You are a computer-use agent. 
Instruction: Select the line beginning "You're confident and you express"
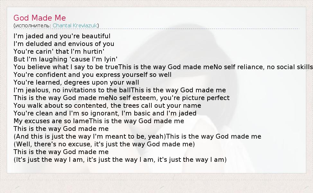point(93,75)
